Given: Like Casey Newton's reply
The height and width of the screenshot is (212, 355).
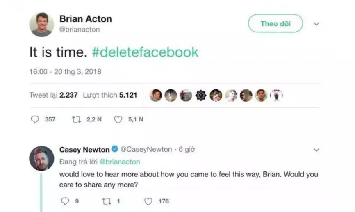Looking at the screenshot, I should tap(149, 201).
